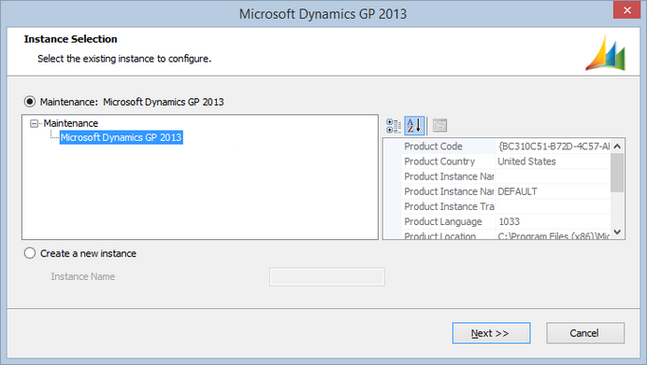Click the Alphabetical sort icon
The image size is (647, 365).
pos(414,126)
